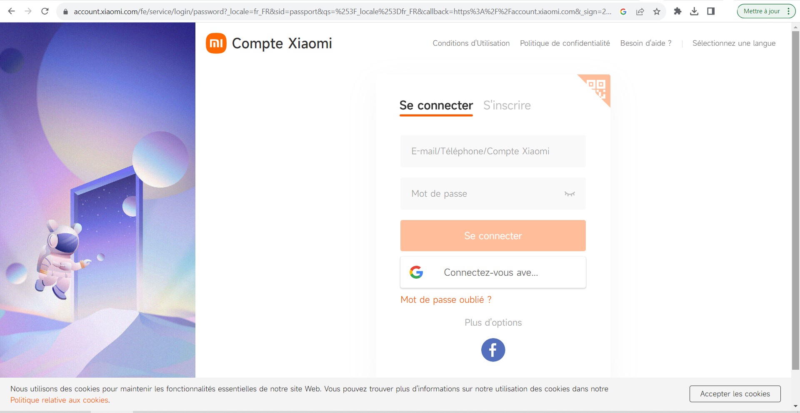Reload the page with the refresh icon
Screen dimensions: 800x413
45,11
